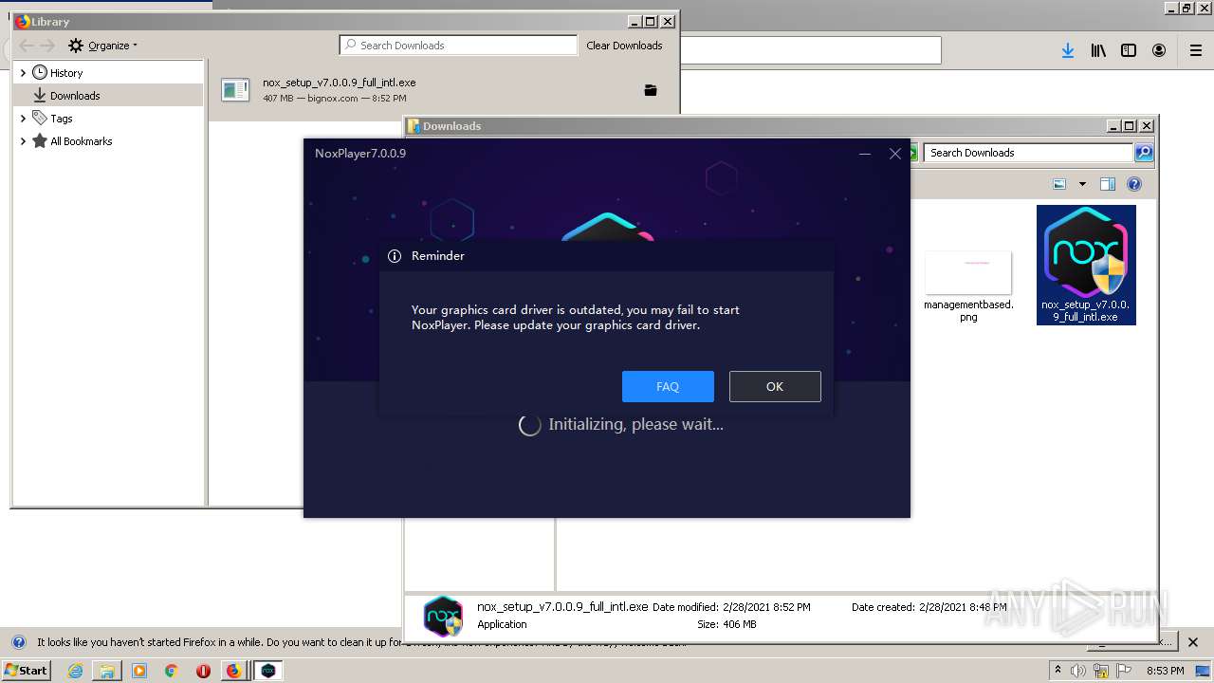Toggle Firefox sidebar view icon
The width and height of the screenshot is (1214, 683).
pos(1129,51)
